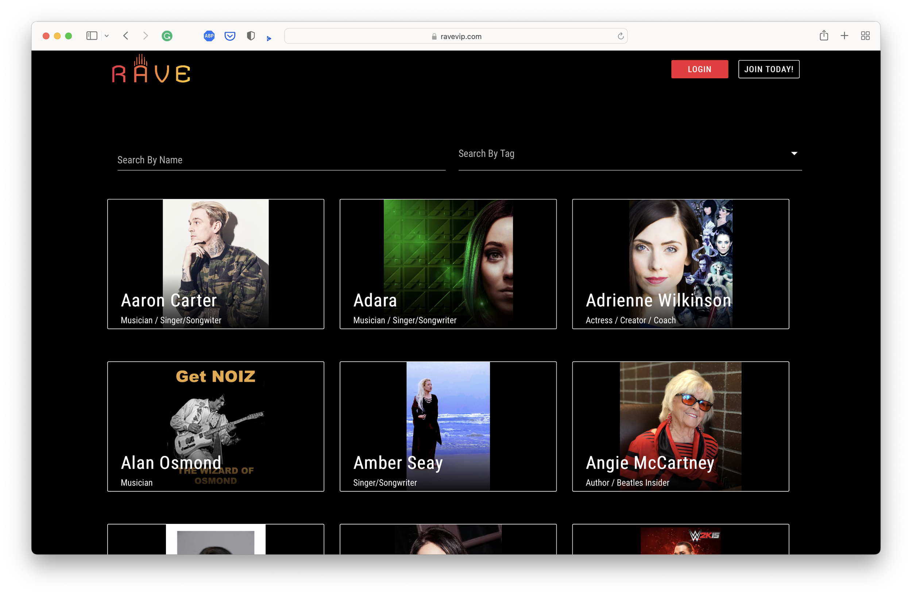Screen dimensions: 912x596
Task: Select the Adrienne Wilkinson card
Action: (x=680, y=264)
